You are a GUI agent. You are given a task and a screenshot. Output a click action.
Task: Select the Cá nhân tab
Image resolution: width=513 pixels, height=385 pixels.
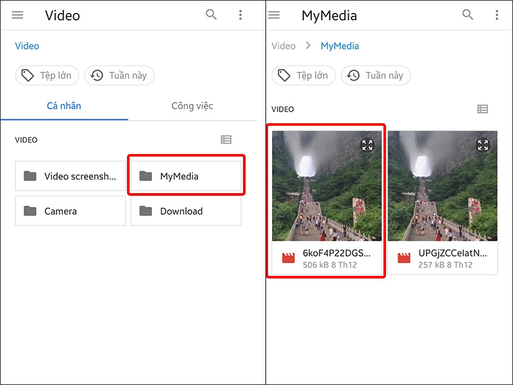pyautogui.click(x=64, y=106)
